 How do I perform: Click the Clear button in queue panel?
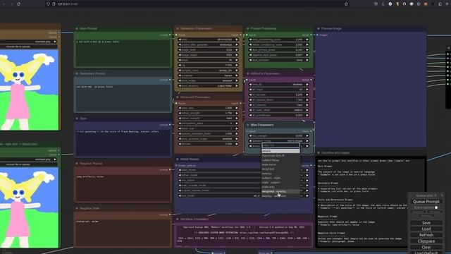426,247
